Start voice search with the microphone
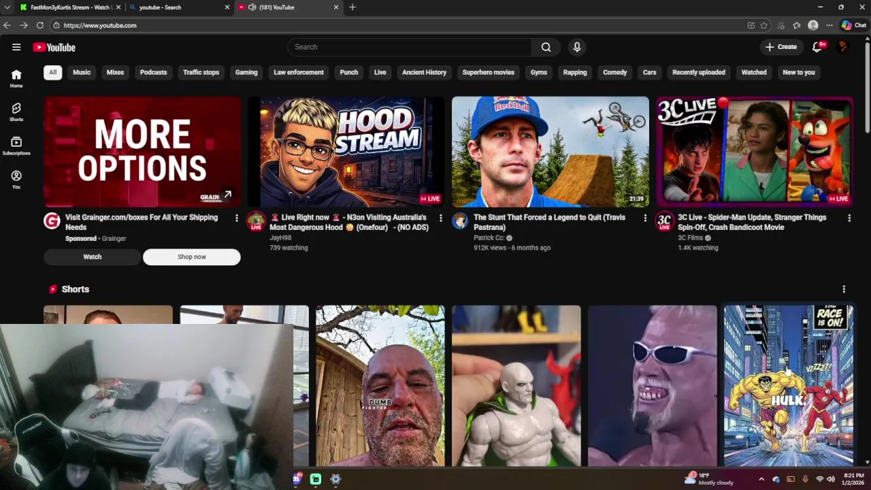The width and height of the screenshot is (871, 490). click(x=577, y=47)
